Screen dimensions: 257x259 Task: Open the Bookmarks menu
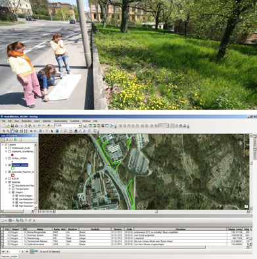pos(26,121)
